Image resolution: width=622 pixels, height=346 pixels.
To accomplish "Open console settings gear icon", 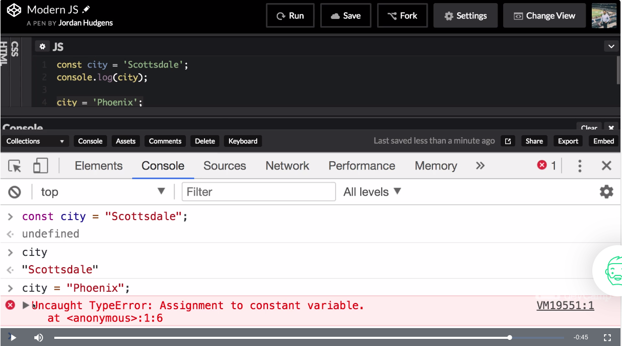I will coord(606,192).
